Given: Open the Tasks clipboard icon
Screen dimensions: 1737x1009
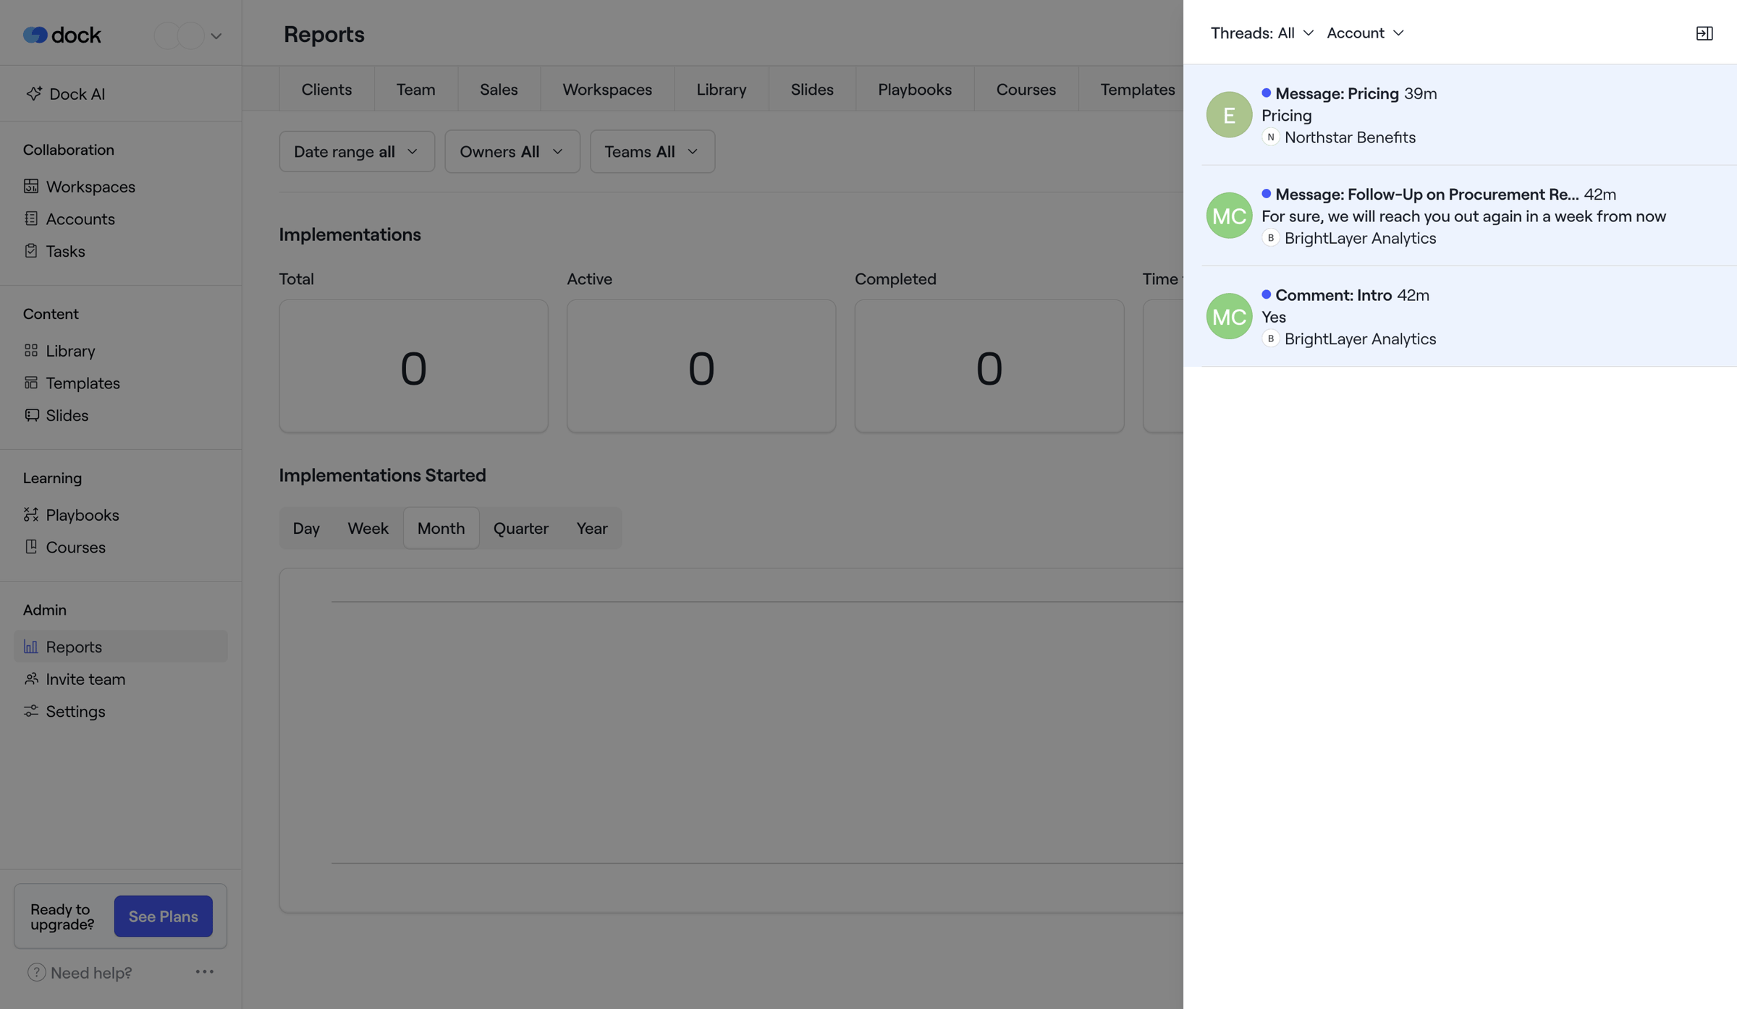Looking at the screenshot, I should [x=30, y=250].
